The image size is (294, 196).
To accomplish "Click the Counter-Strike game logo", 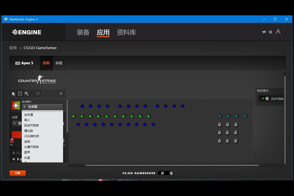I will [x=37, y=80].
